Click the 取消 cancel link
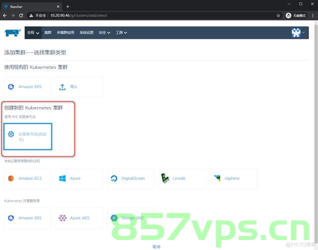Screen dimensions: 318x250 click(156, 247)
